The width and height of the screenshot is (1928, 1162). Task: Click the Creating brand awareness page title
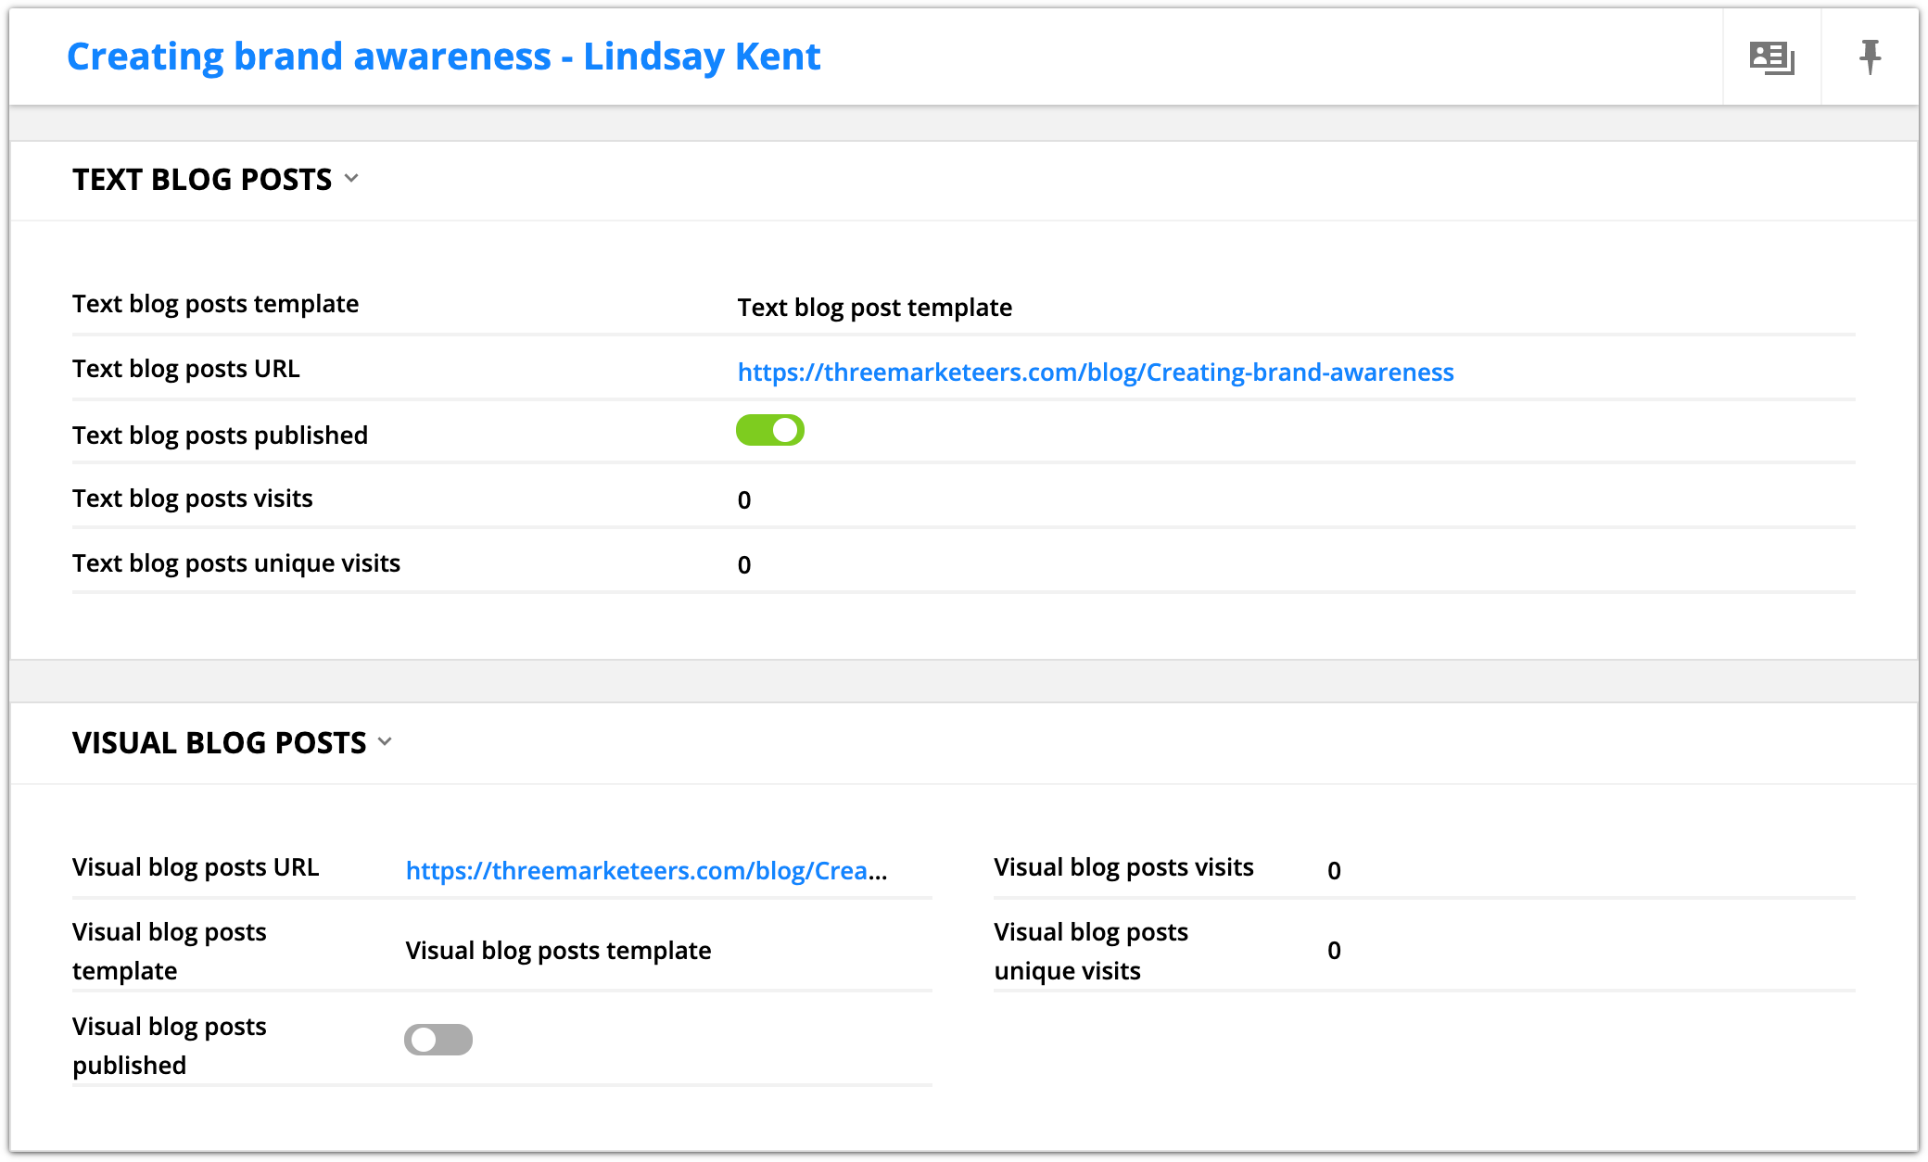pyautogui.click(x=443, y=57)
